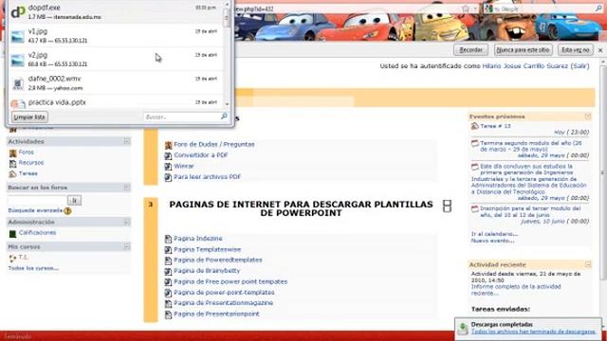The image size is (607, 341).
Task: Open the v2.jpg image thumbnail icon
Action: pos(17,60)
